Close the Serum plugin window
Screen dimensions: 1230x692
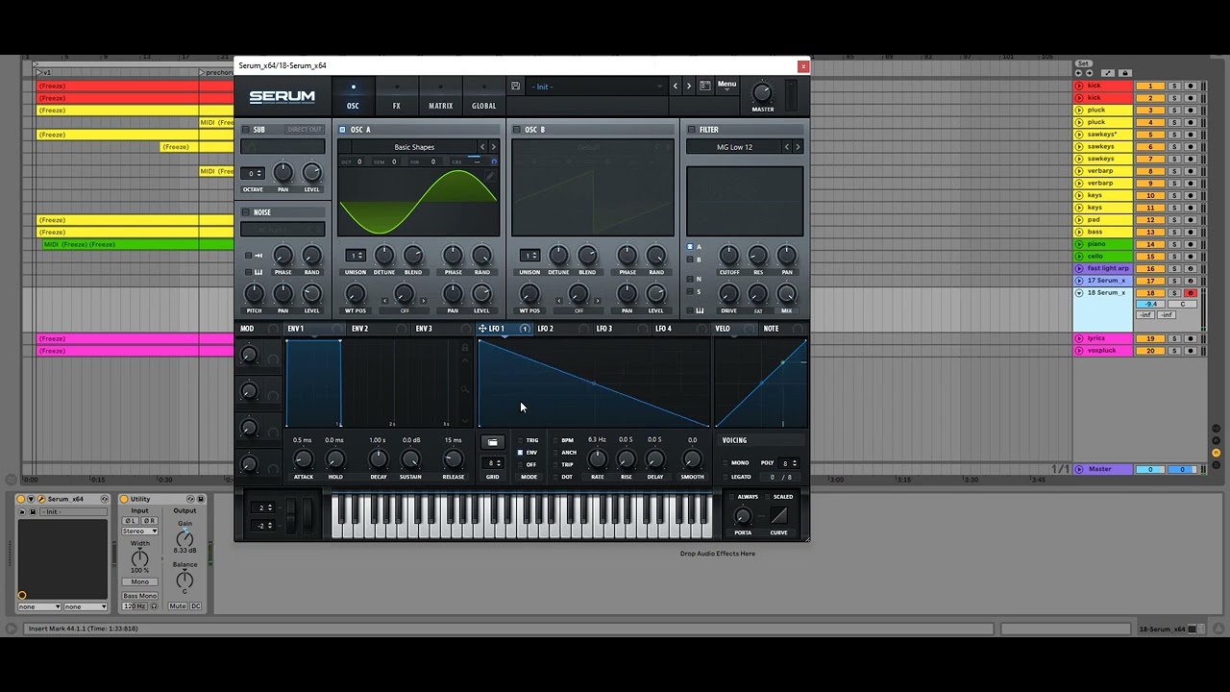803,65
